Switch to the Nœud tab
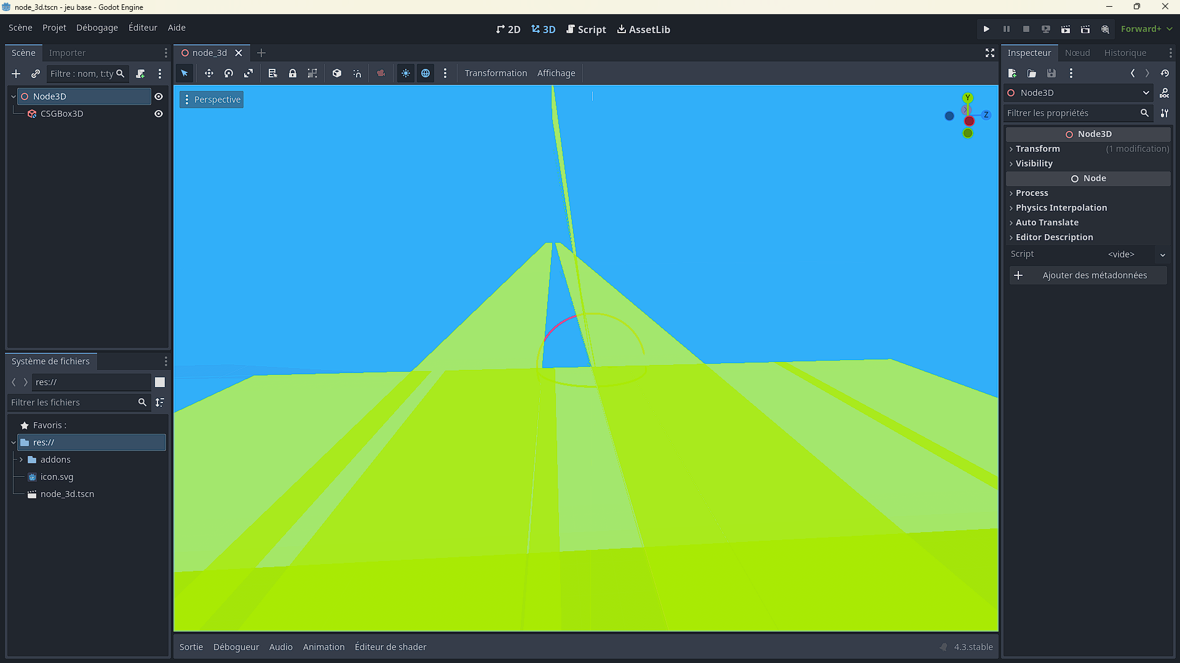This screenshot has height=663, width=1180. tap(1077, 53)
